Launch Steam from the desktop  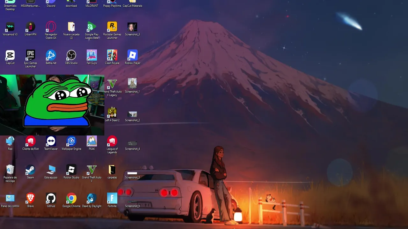(x=31, y=172)
